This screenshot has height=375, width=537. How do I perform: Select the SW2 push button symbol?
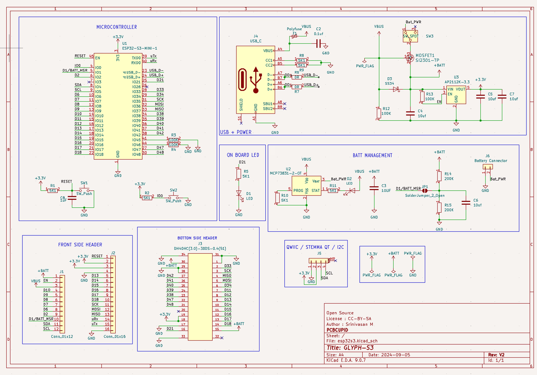pyautogui.click(x=173, y=198)
